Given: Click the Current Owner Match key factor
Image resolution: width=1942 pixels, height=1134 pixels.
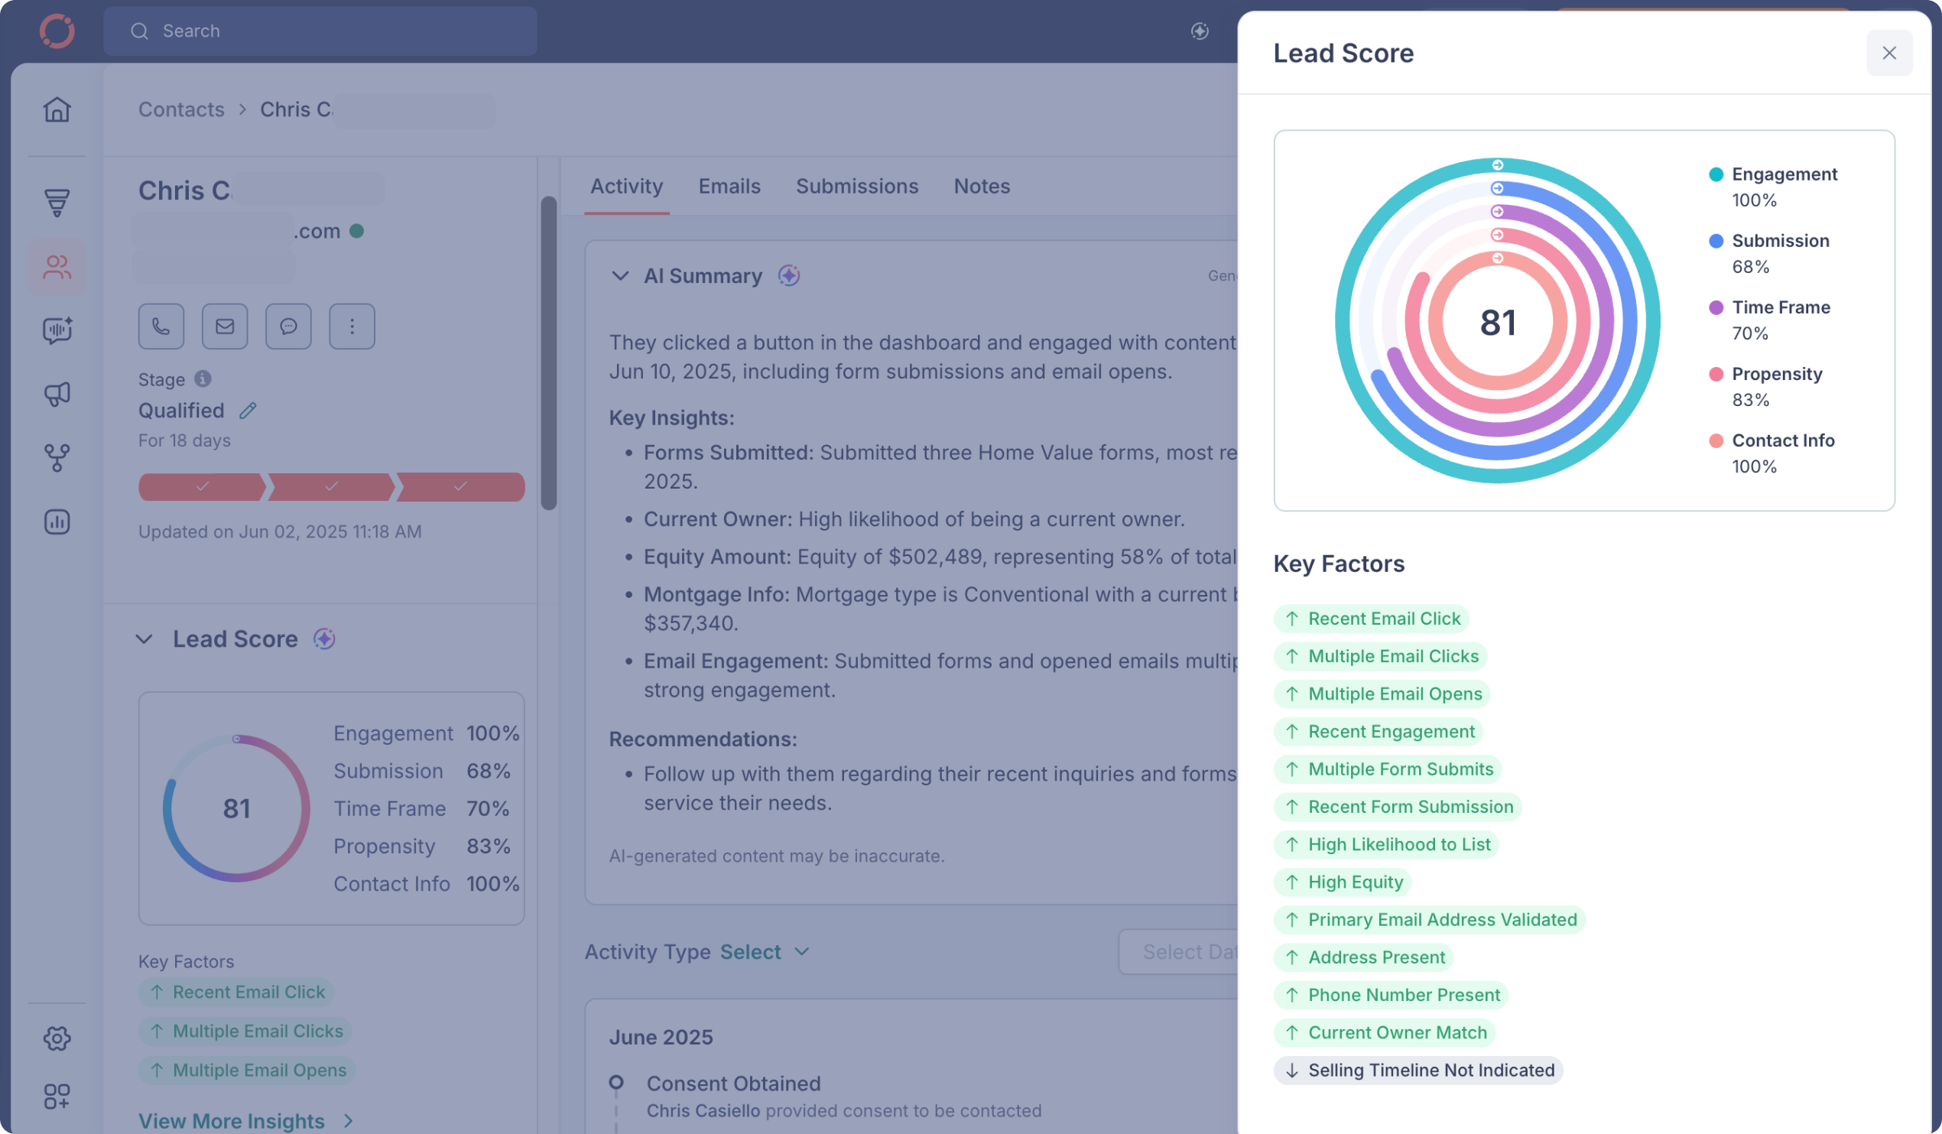Looking at the screenshot, I should pyautogui.click(x=1385, y=1033).
